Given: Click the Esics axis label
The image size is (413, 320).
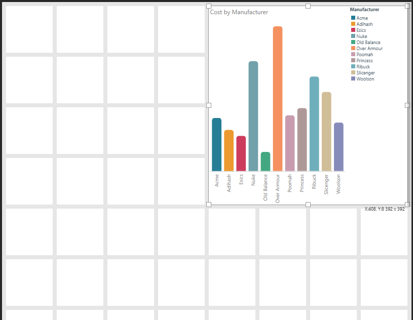Looking at the screenshot, I should 241,179.
